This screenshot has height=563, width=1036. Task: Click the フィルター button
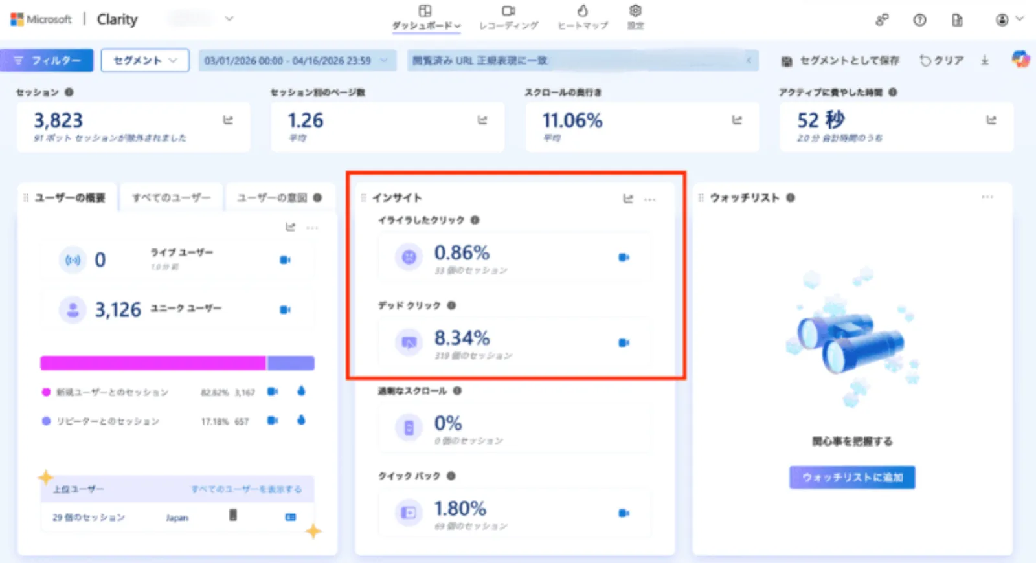[x=47, y=60]
